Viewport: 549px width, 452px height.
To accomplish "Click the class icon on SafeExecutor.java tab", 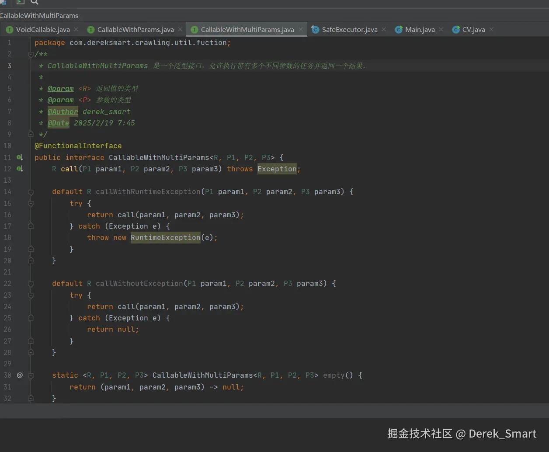I will 315,30.
